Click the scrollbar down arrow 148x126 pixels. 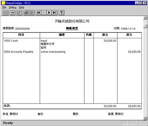145,118
